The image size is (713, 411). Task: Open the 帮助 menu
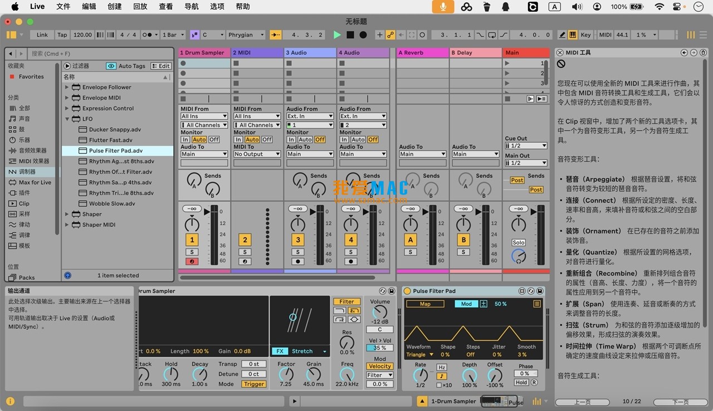coord(243,7)
